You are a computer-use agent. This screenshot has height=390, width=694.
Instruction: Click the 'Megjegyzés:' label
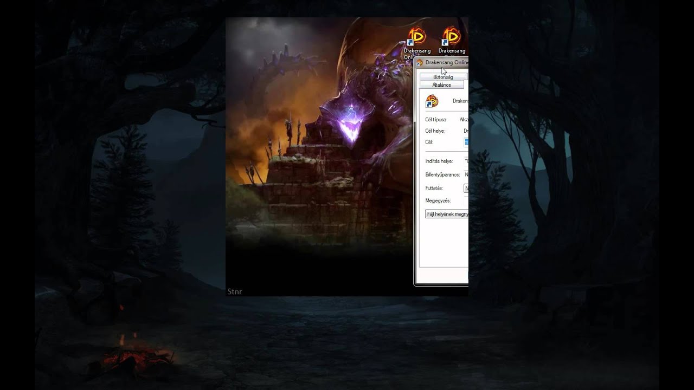tap(438, 201)
